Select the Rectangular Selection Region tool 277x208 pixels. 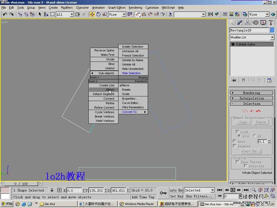(52, 14)
